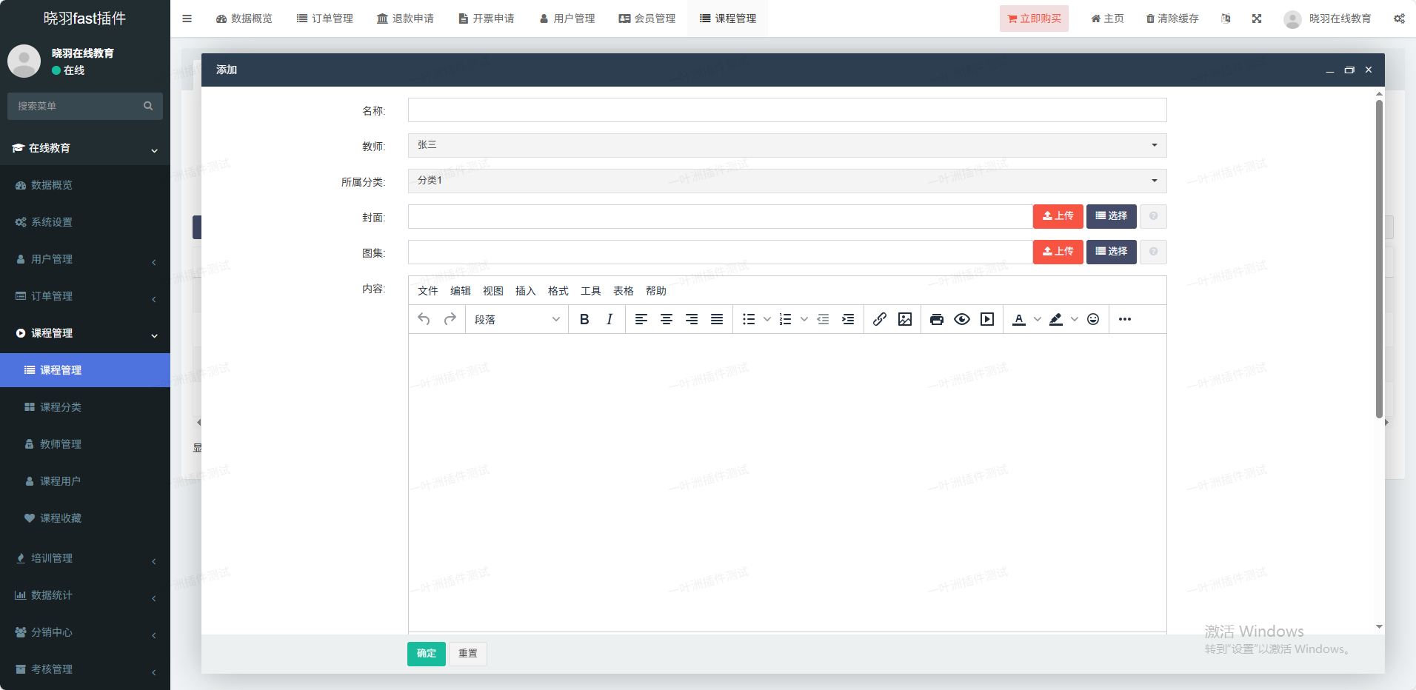The image size is (1416, 690).
Task: Toggle bold formatting in the editor
Action: point(584,319)
